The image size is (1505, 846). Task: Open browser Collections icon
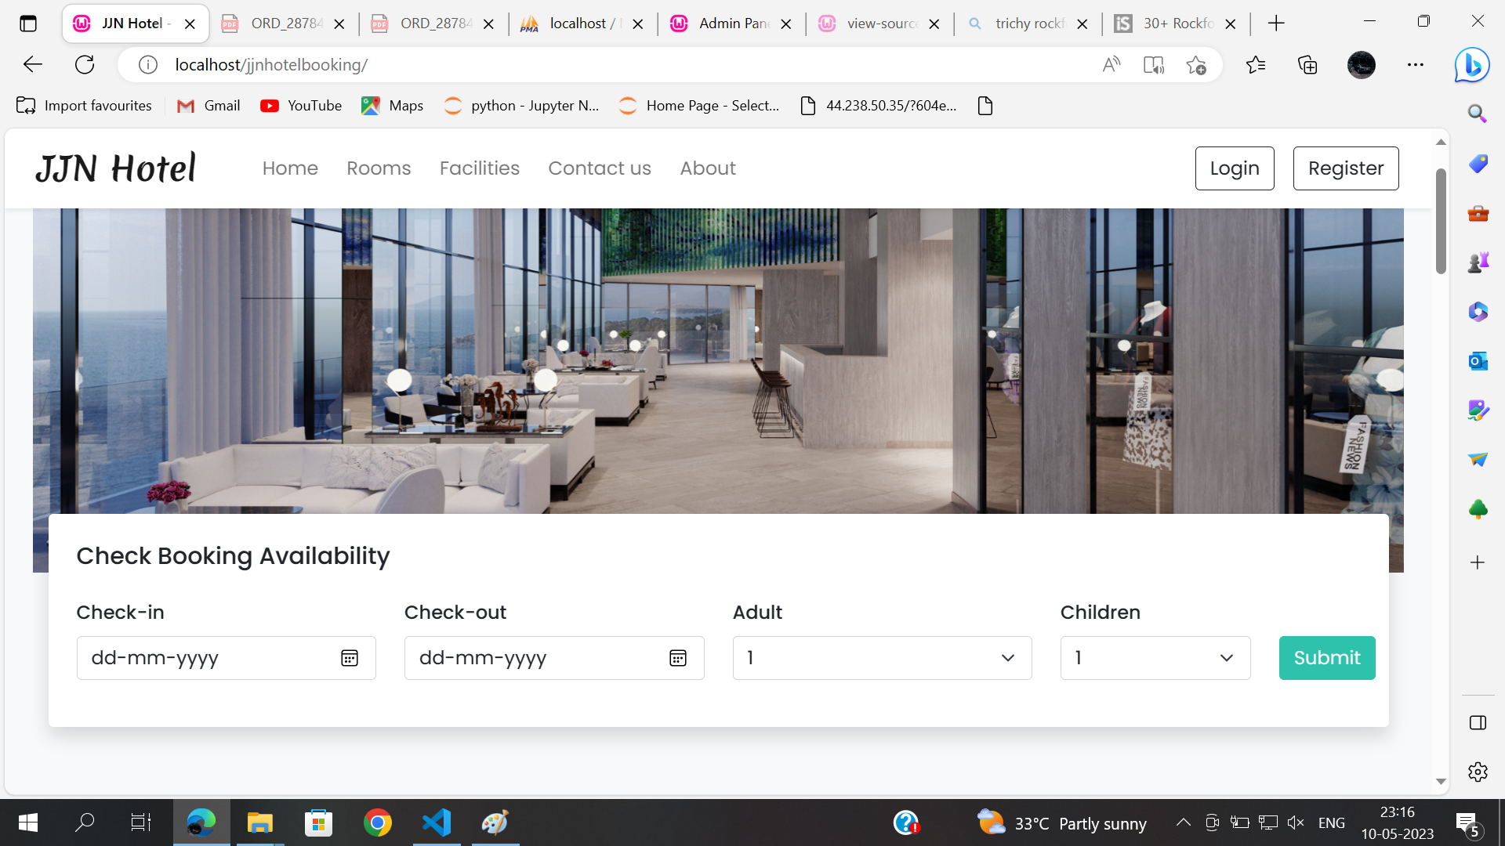[1307, 65]
